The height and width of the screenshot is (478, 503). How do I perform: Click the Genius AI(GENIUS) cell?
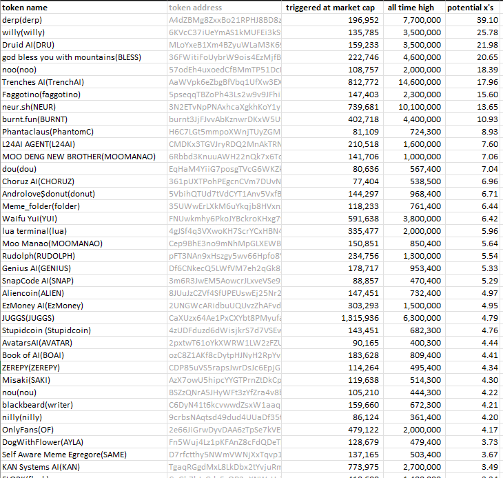click(83, 268)
